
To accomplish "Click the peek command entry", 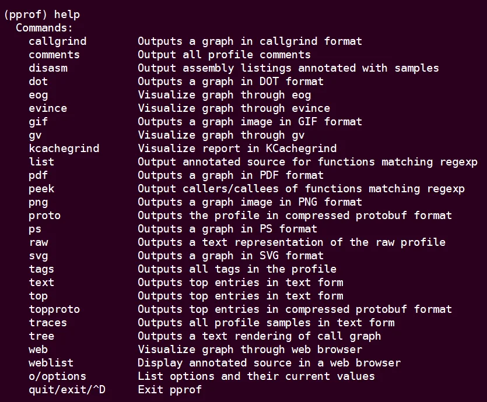I will point(41,189).
